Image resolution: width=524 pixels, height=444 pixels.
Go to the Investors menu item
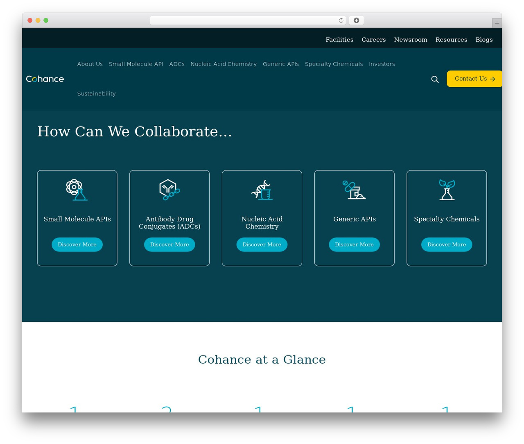pos(382,64)
